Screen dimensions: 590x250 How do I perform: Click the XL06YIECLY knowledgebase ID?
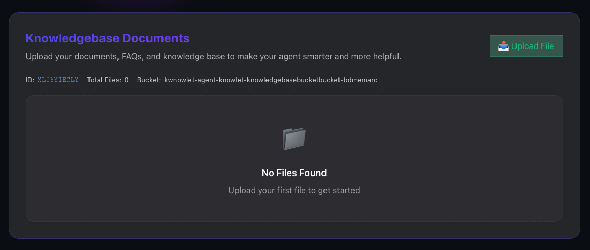(58, 80)
